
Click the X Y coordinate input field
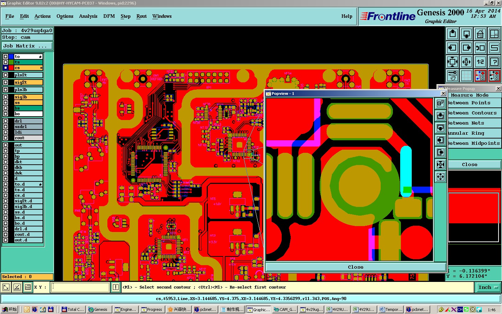(x=80, y=287)
